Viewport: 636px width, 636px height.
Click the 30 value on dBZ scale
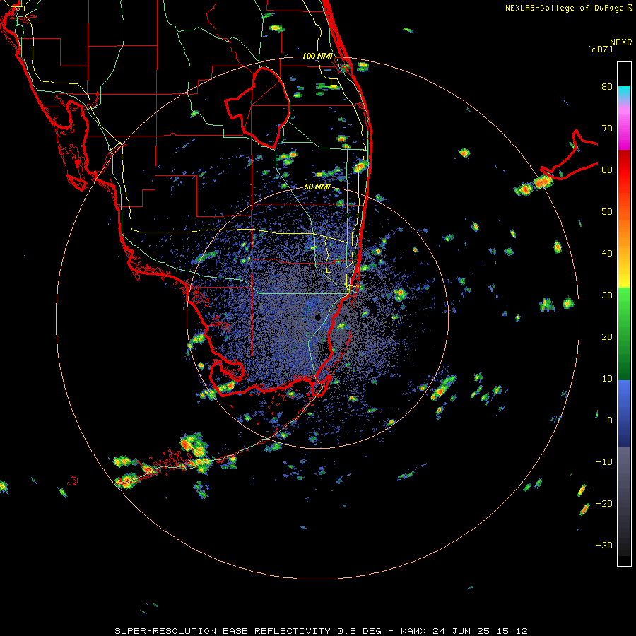(607, 295)
